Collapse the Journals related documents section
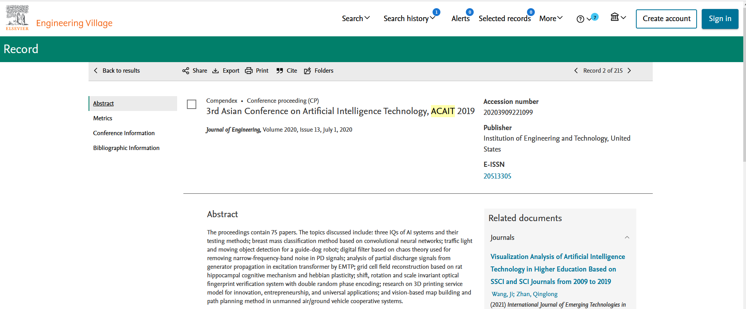This screenshot has height=309, width=746. click(x=627, y=238)
